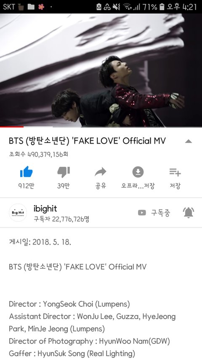Open share via the arrow icon
The width and height of the screenshot is (202, 360).
click(x=101, y=172)
